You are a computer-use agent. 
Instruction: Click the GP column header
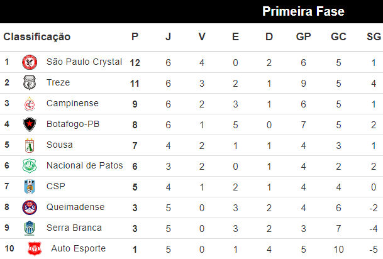point(303,37)
